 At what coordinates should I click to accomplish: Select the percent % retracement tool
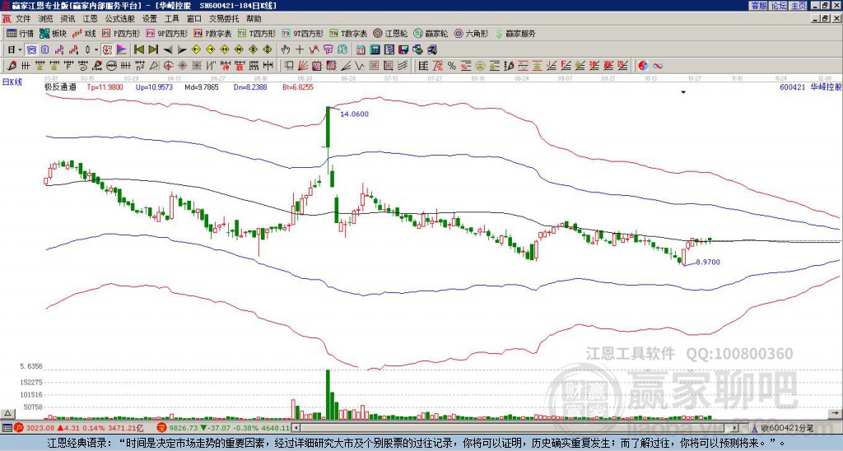pyautogui.click(x=452, y=66)
